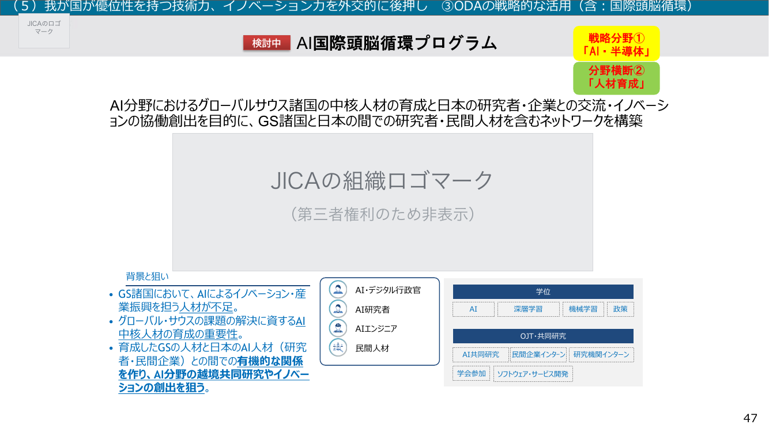Image resolution: width=769 pixels, height=432 pixels.
Task: Click the 深層学習 box
Action: [529, 309]
